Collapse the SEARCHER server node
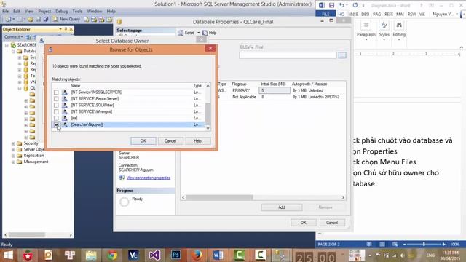The height and width of the screenshot is (262, 466). 7,45
